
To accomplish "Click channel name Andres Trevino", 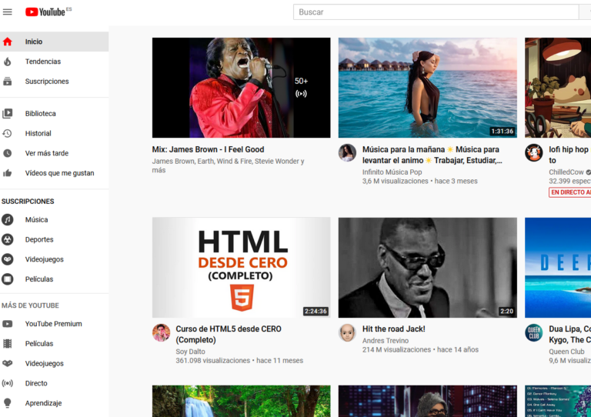I will click(386, 341).
